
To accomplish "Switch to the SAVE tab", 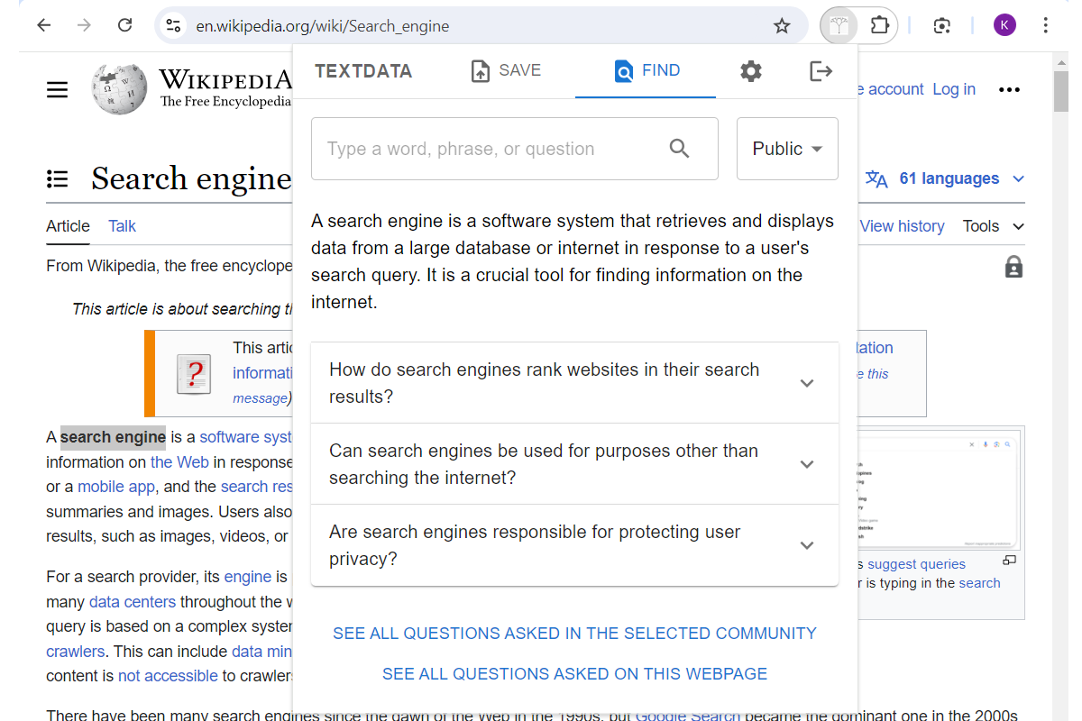I will tap(506, 71).
